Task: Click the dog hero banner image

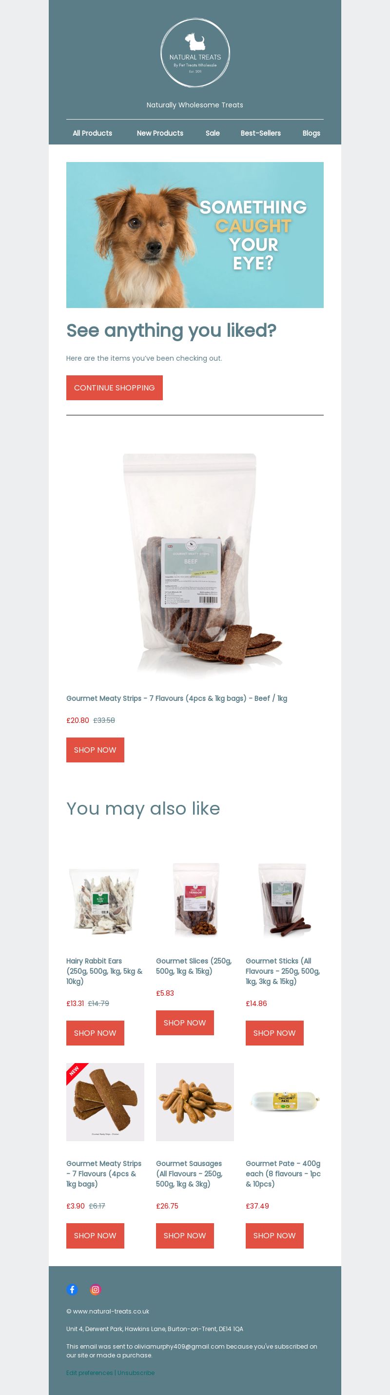Action: 195,235
